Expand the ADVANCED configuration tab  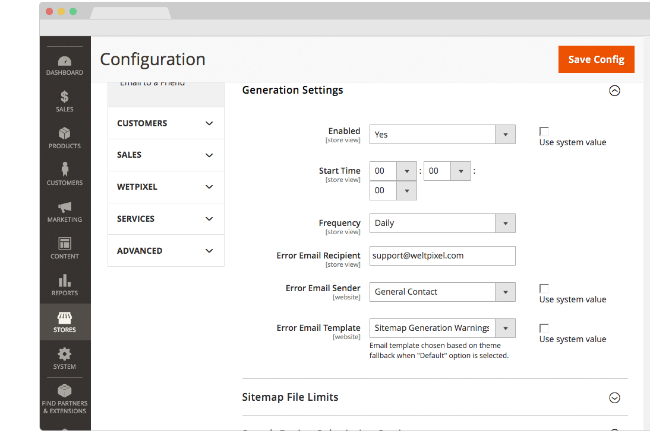tap(166, 251)
